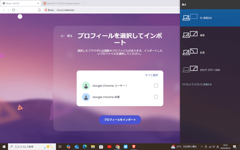The width and height of the screenshot is (240, 150).
Task: Click ワイヤレス ディスプレイに接続する link
Action: tap(197, 84)
